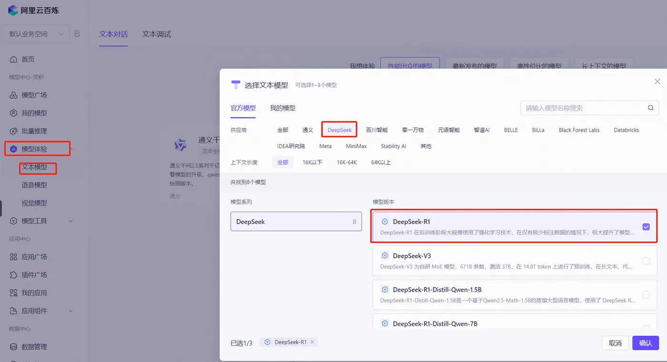Filter providers by 智谱AI
The width and height of the screenshot is (667, 362).
pos(482,130)
